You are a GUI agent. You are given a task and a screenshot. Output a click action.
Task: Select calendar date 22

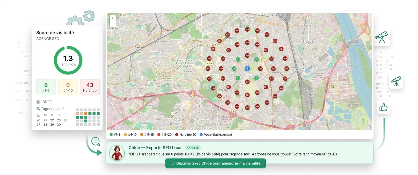tap(52, 120)
